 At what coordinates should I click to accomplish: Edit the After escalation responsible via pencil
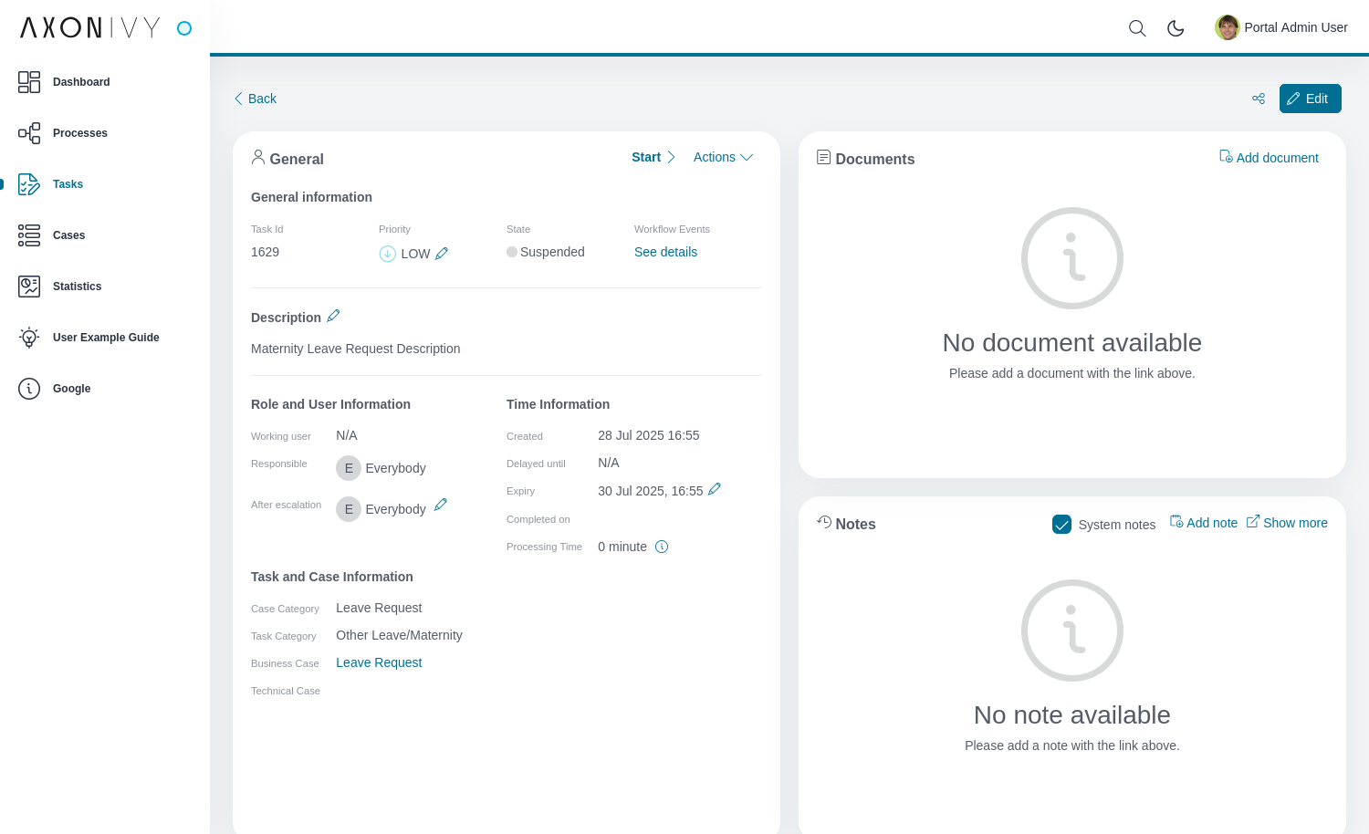click(x=441, y=504)
